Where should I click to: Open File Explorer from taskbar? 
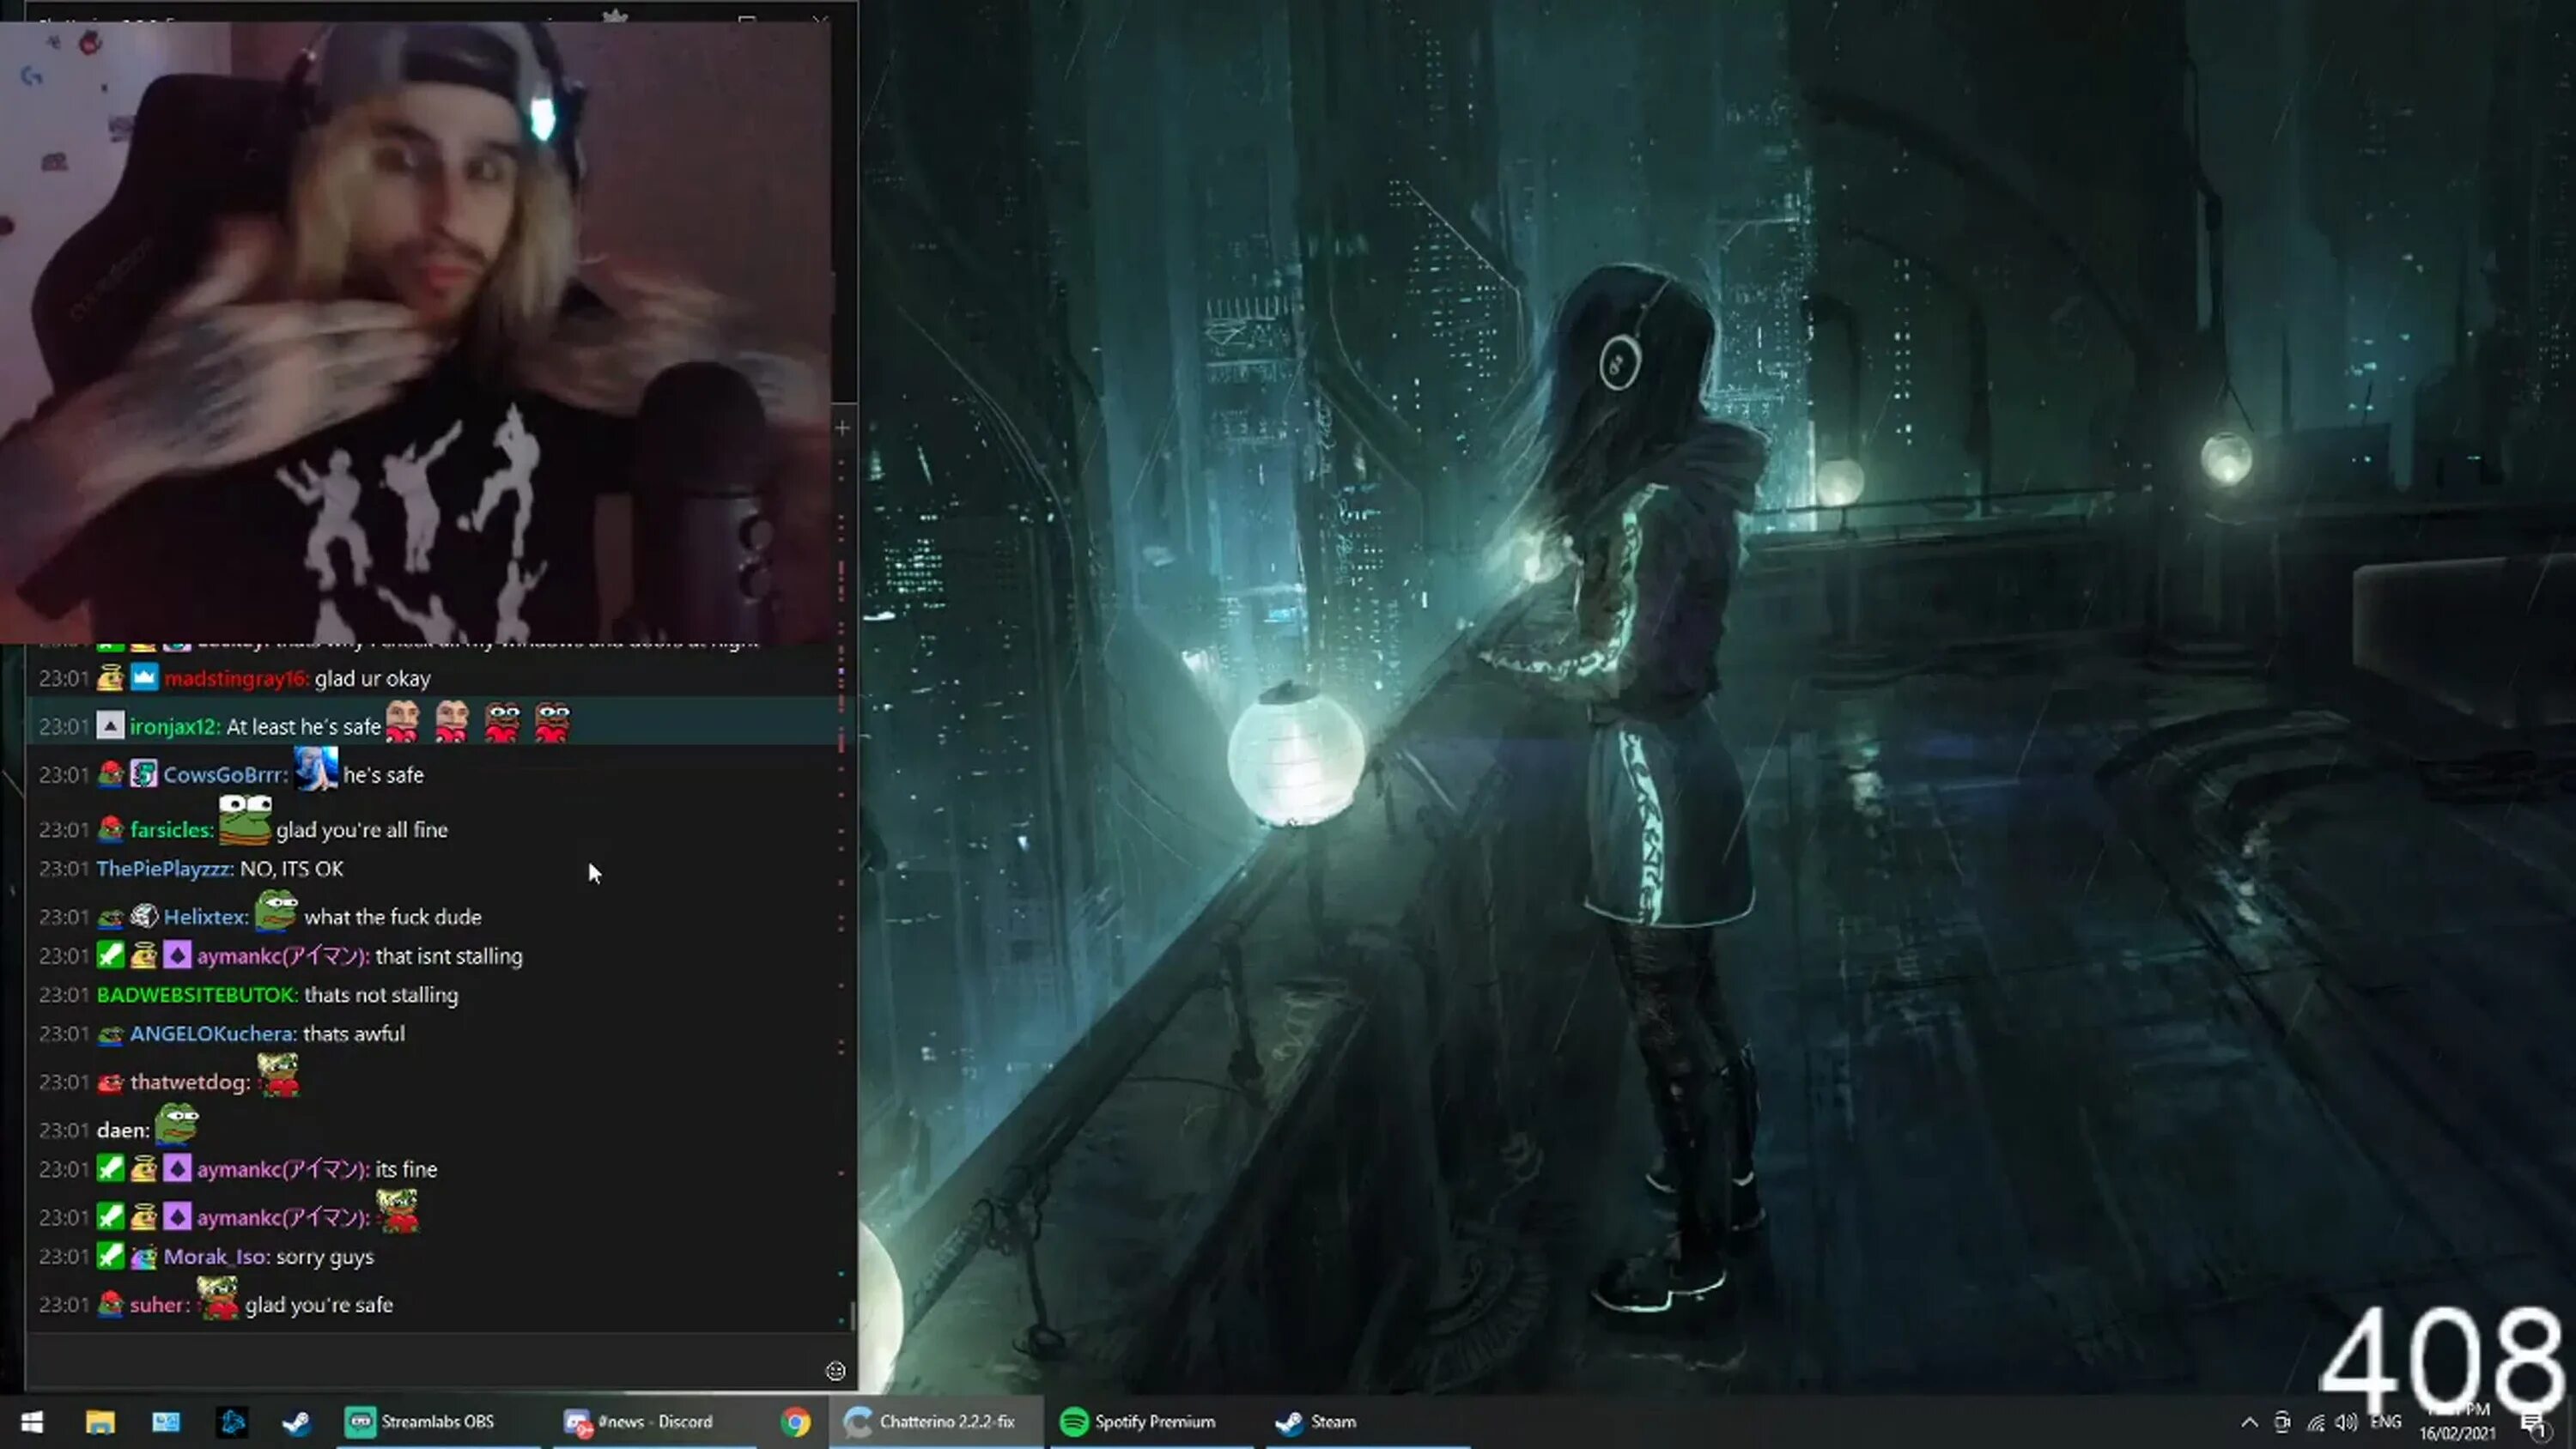click(100, 1422)
